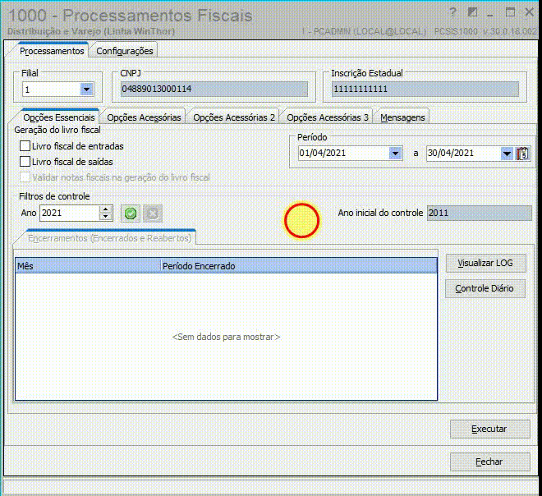542x496 pixels.
Task: Click the title bar theme toggle icon
Action: 472,12
